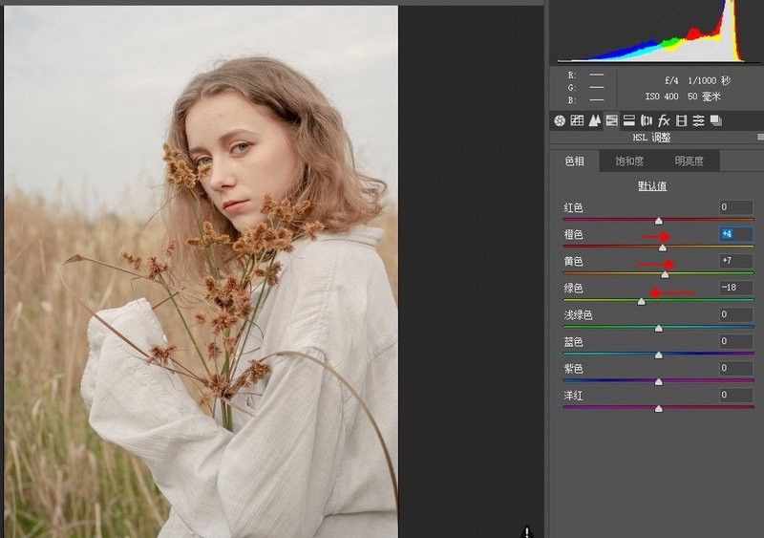Click the R: channel readout
The image size is (764, 538).
point(585,75)
